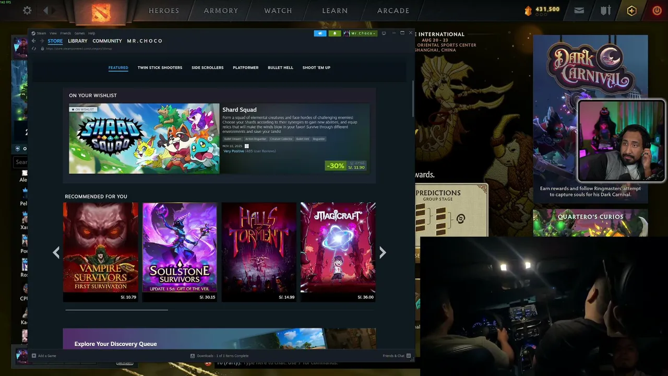The height and width of the screenshot is (376, 668).
Task: Open LEARN in Dota 2 menu
Action: (x=335, y=10)
